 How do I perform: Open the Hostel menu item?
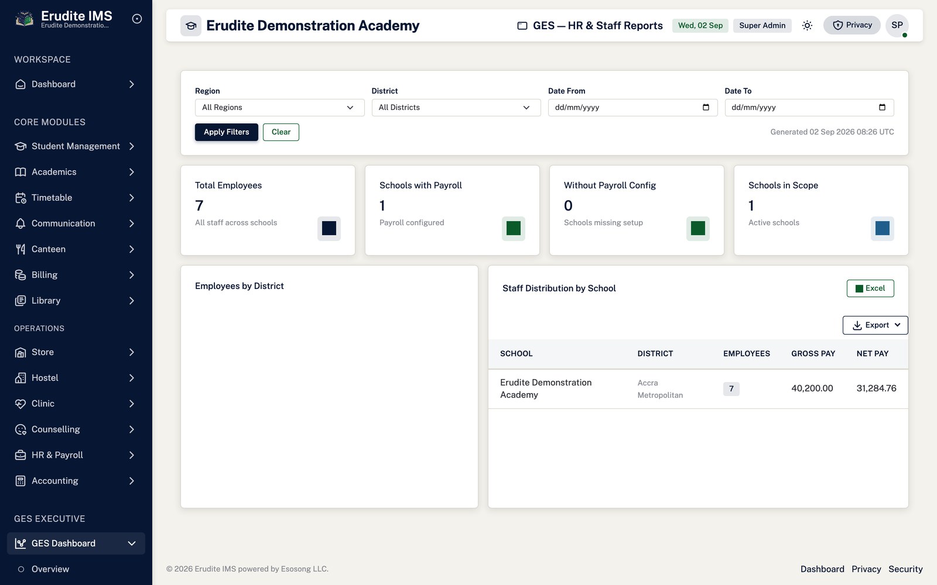coord(76,378)
